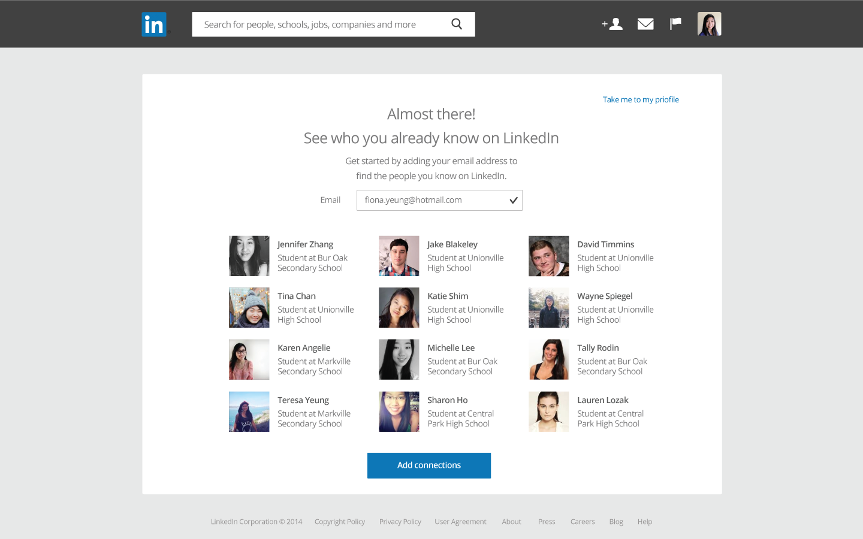Click the name Tally Rodin
This screenshot has width=863, height=539.
pos(598,348)
